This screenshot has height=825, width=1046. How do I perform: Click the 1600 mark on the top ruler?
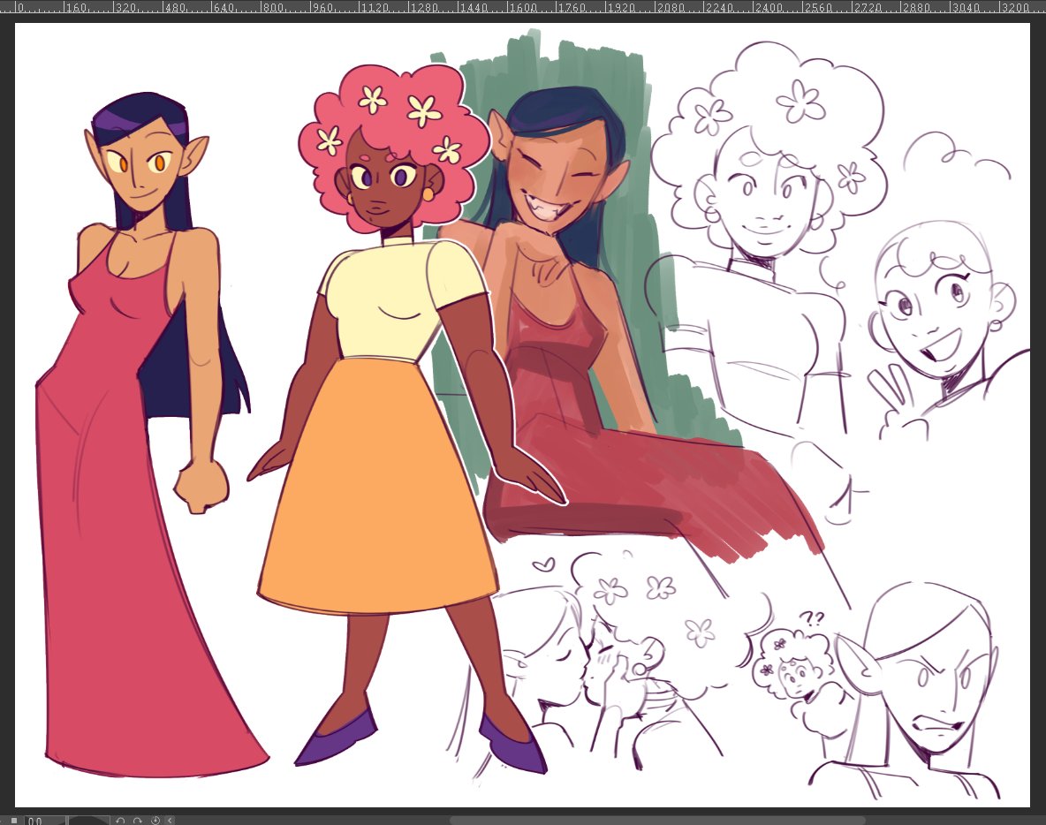(x=524, y=7)
